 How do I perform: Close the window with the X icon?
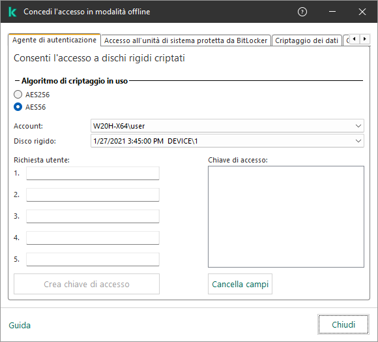pyautogui.click(x=362, y=12)
